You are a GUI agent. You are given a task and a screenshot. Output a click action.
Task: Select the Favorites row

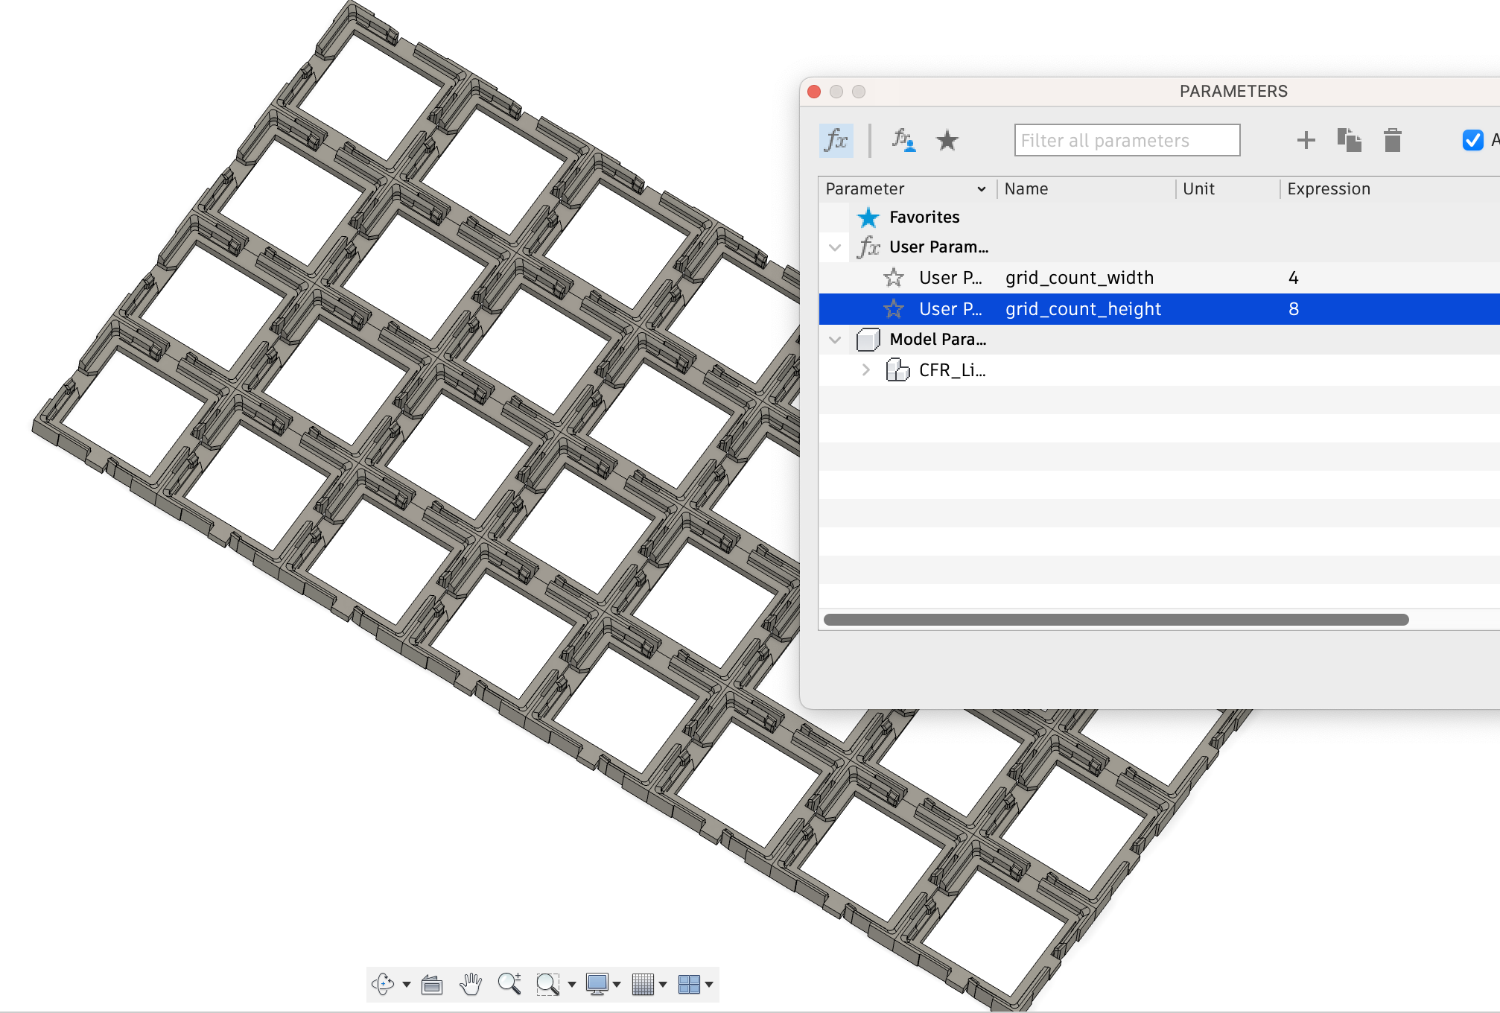point(1159,217)
